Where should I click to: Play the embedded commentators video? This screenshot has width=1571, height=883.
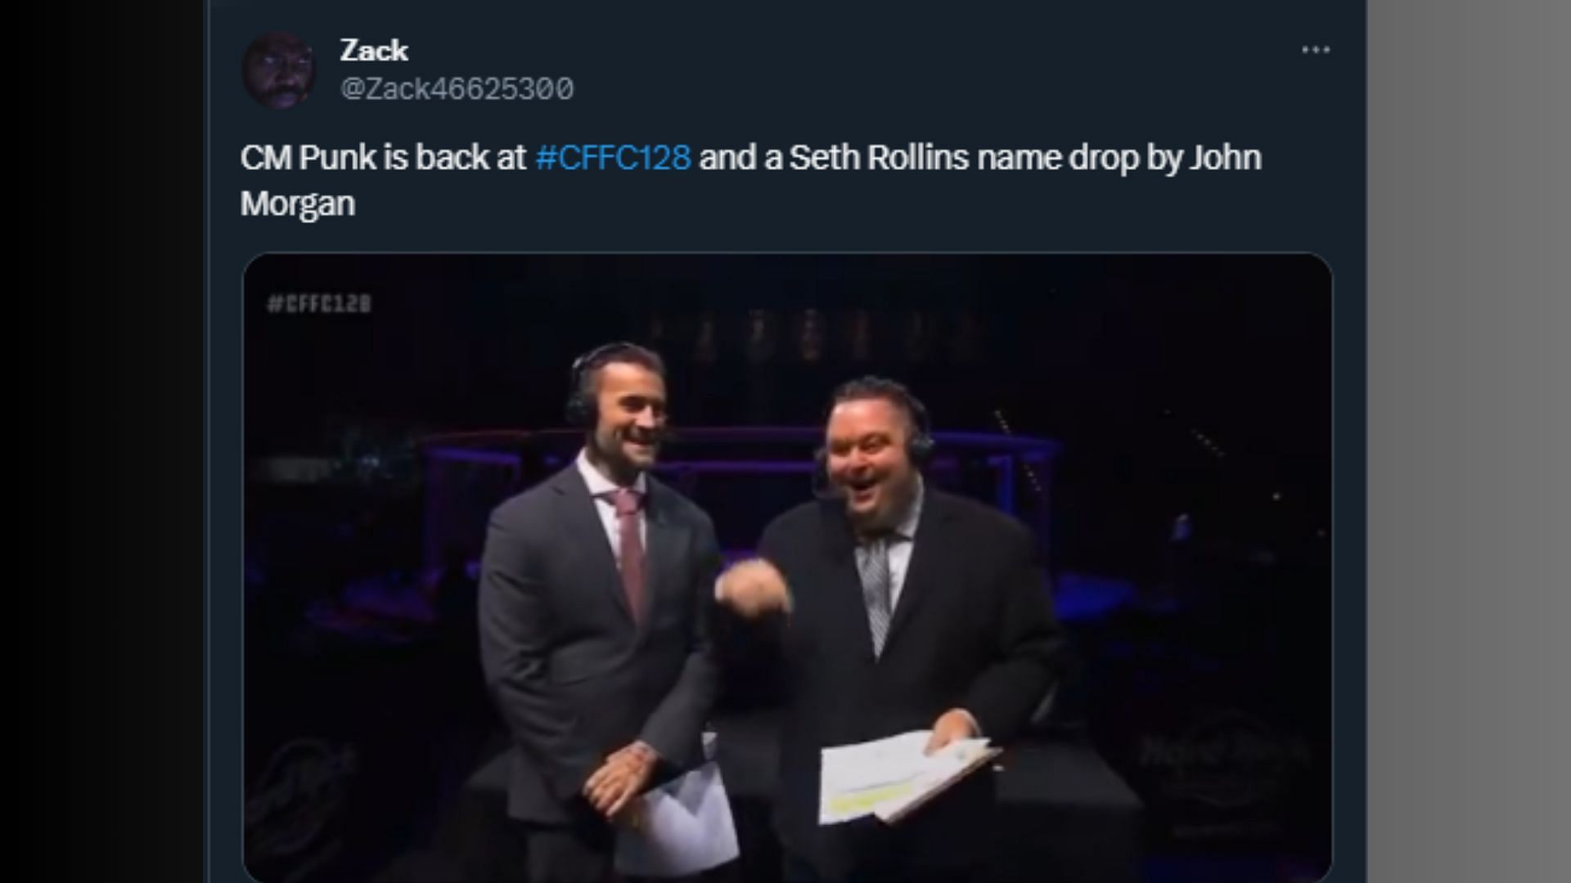(787, 567)
